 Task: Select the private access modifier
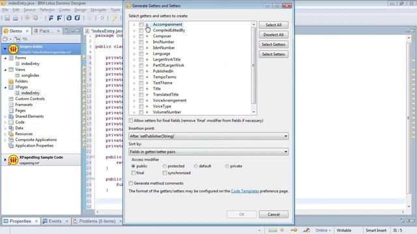point(227,166)
